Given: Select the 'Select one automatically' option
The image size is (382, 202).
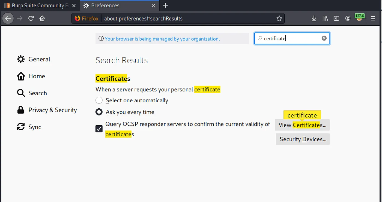Looking at the screenshot, I should click(99, 100).
